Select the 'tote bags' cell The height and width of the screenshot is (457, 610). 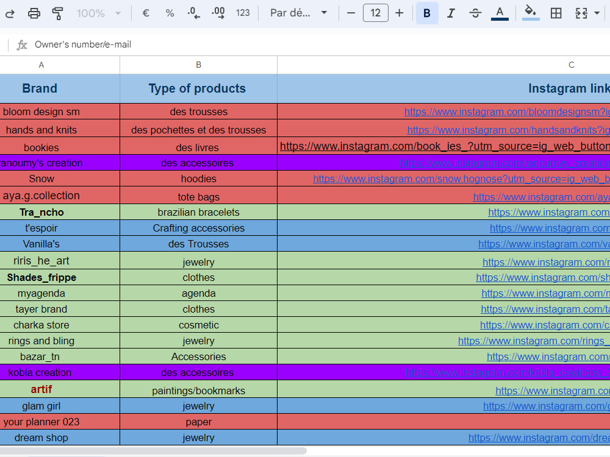(198, 196)
